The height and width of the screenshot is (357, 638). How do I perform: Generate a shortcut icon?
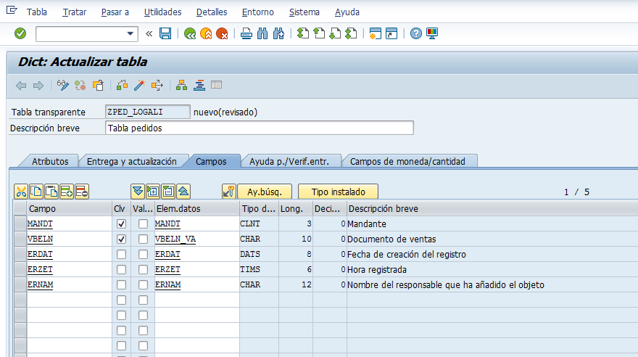(391, 33)
